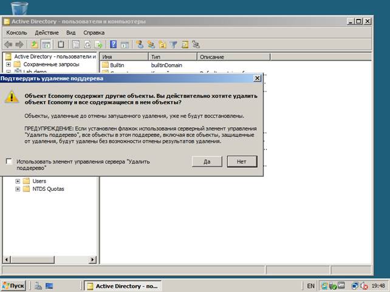Viewport: 390px width, 292px height.
Task: Open the Консоль menu
Action: 16,33
